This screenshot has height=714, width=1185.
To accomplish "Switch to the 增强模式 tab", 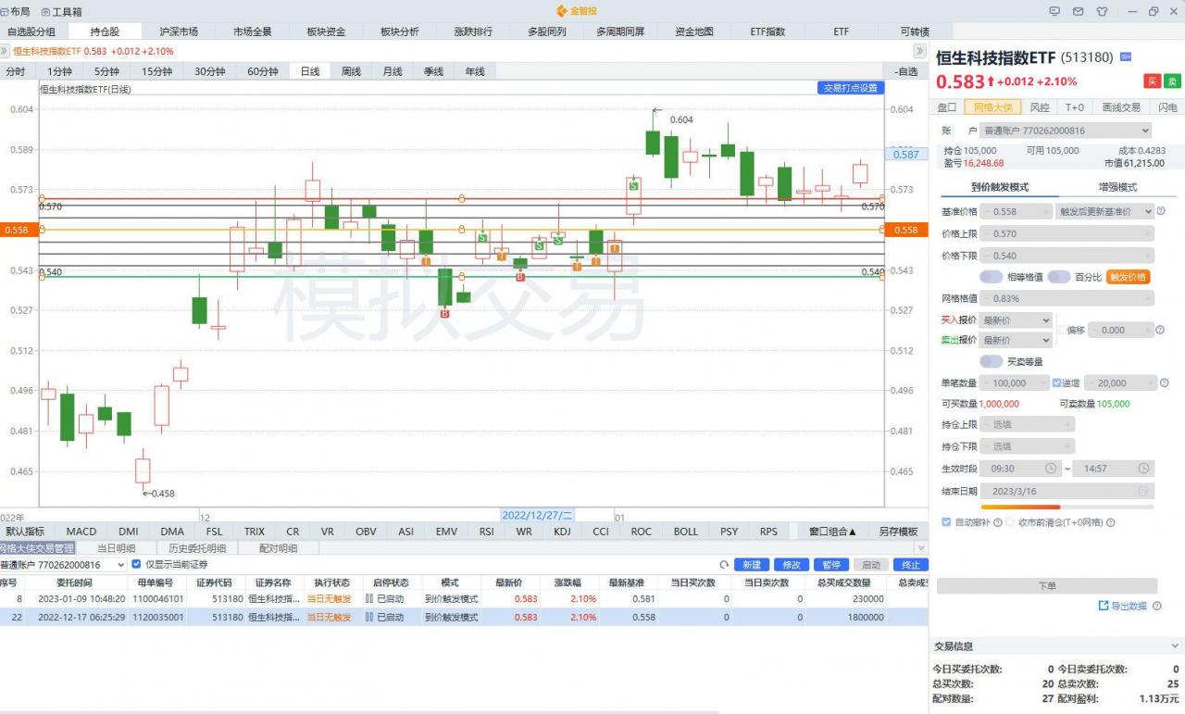I will pos(1117,187).
